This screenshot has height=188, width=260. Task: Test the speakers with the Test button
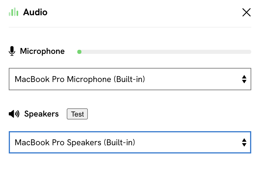click(x=77, y=114)
